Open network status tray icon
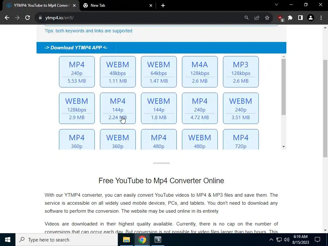This screenshot has height=246, width=328. pyautogui.click(x=279, y=240)
